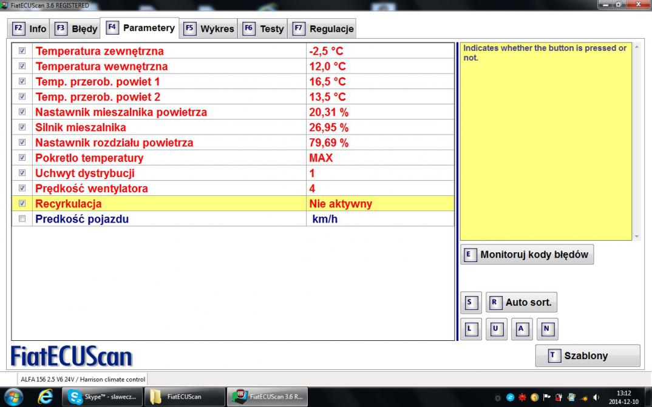Select the Temperatura zewnętrzna row label
The height and width of the screenshot is (407, 652).
100,51
